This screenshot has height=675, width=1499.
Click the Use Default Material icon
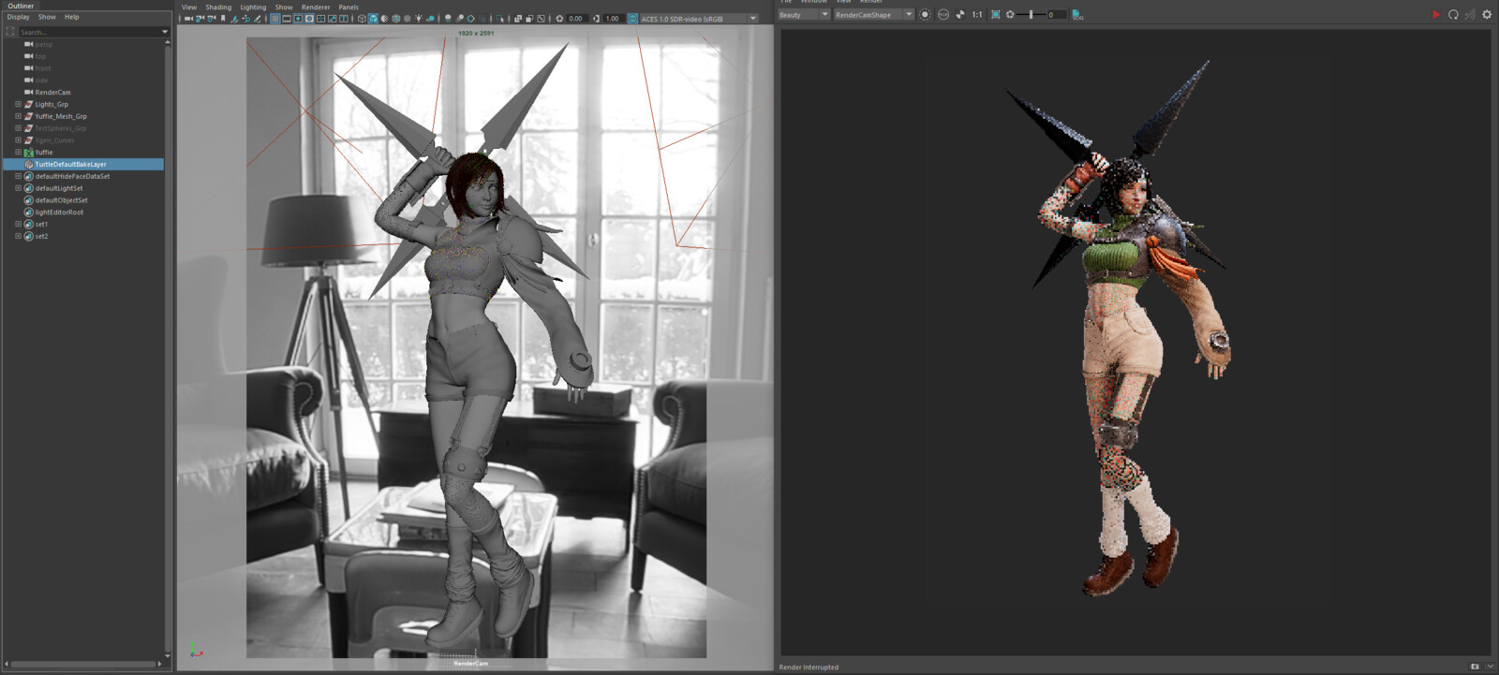click(384, 19)
